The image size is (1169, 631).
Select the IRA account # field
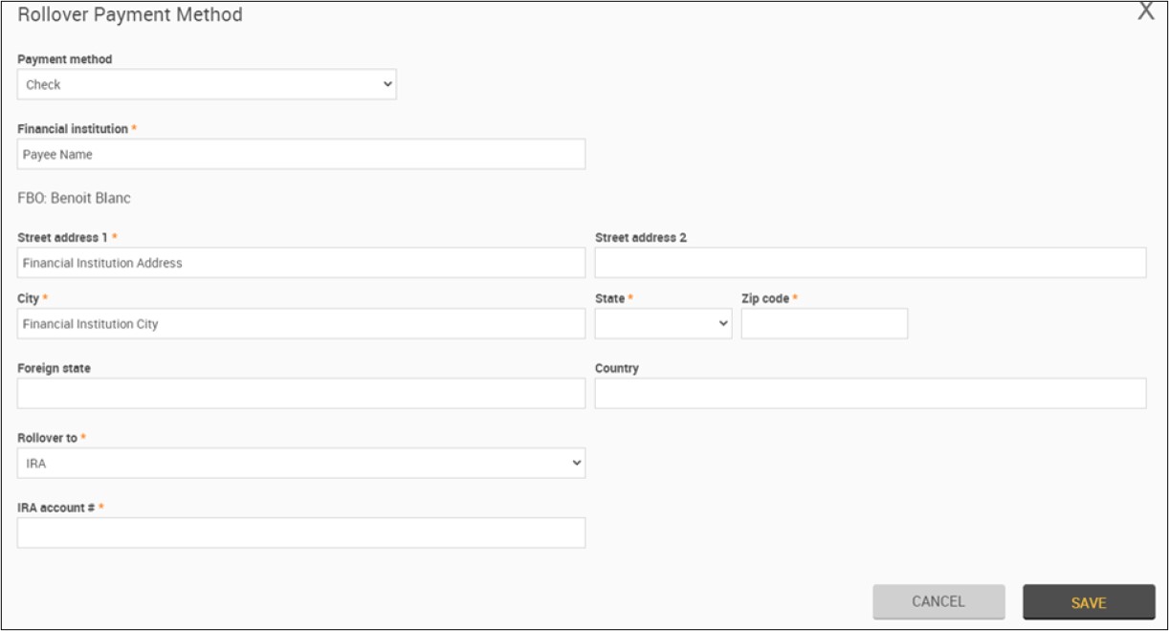click(301, 533)
